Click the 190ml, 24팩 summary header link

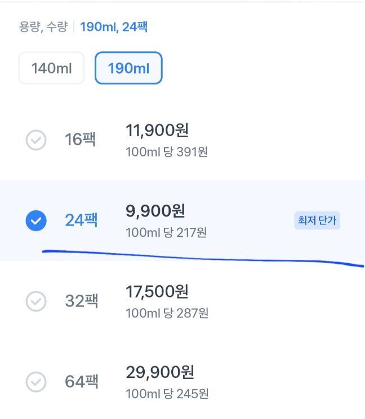(x=114, y=26)
